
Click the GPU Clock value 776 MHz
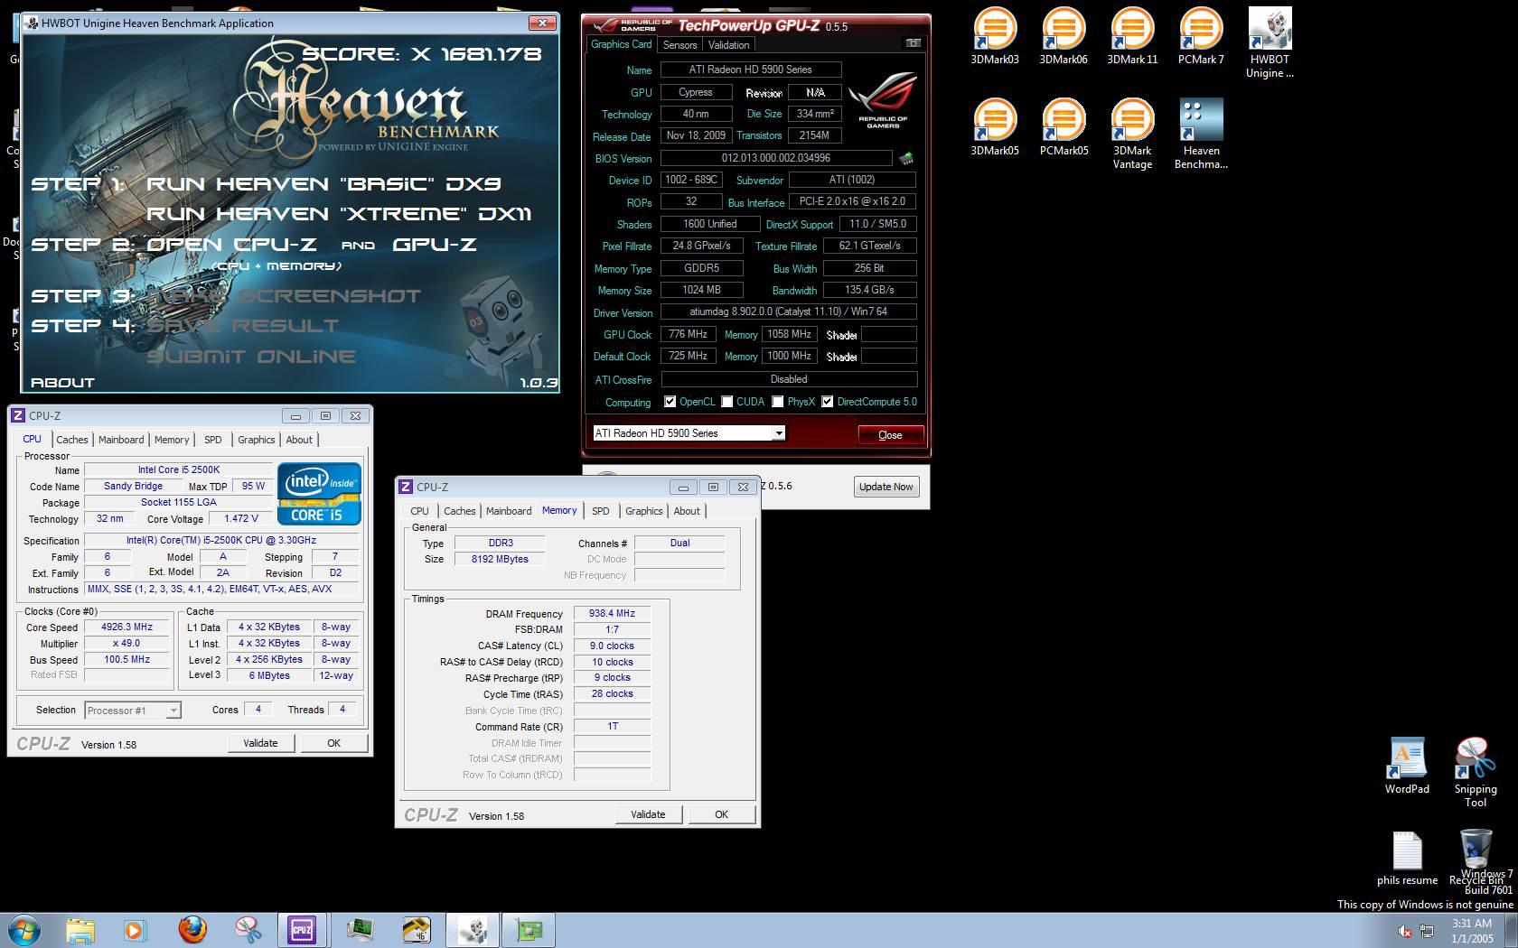coord(688,334)
